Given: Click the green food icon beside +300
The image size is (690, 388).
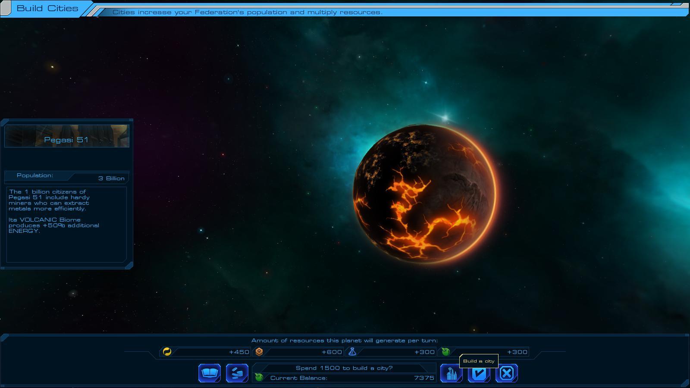Looking at the screenshot, I should pos(445,352).
